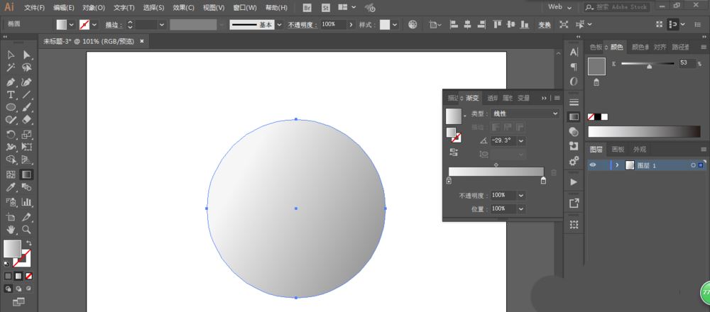Open the Recolor Artwork wheel icon
This screenshot has width=710, height=312.
click(x=413, y=24)
